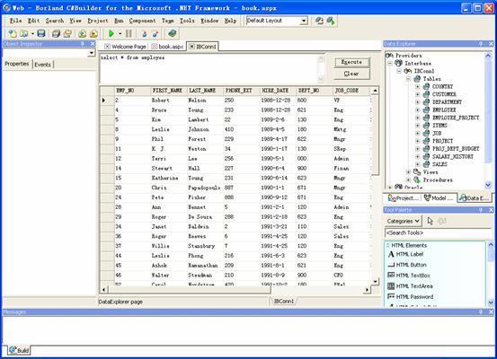Select the CUSTOMER table in Data Explorer

pyautogui.click(x=444, y=94)
